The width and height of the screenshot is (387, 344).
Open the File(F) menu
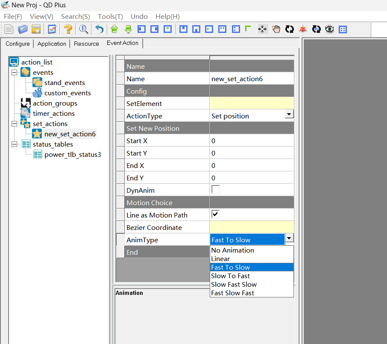[x=13, y=17]
